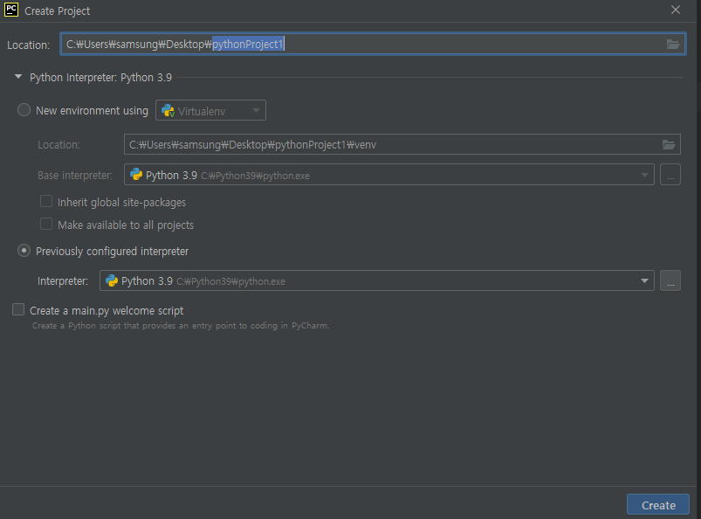Check Create a main.py welcome script
The height and width of the screenshot is (519, 701).
tap(18, 309)
